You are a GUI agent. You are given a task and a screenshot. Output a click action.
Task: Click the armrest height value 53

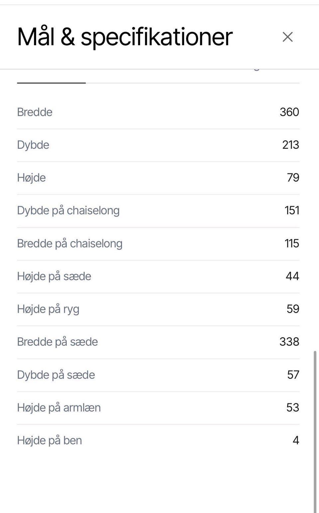293,408
